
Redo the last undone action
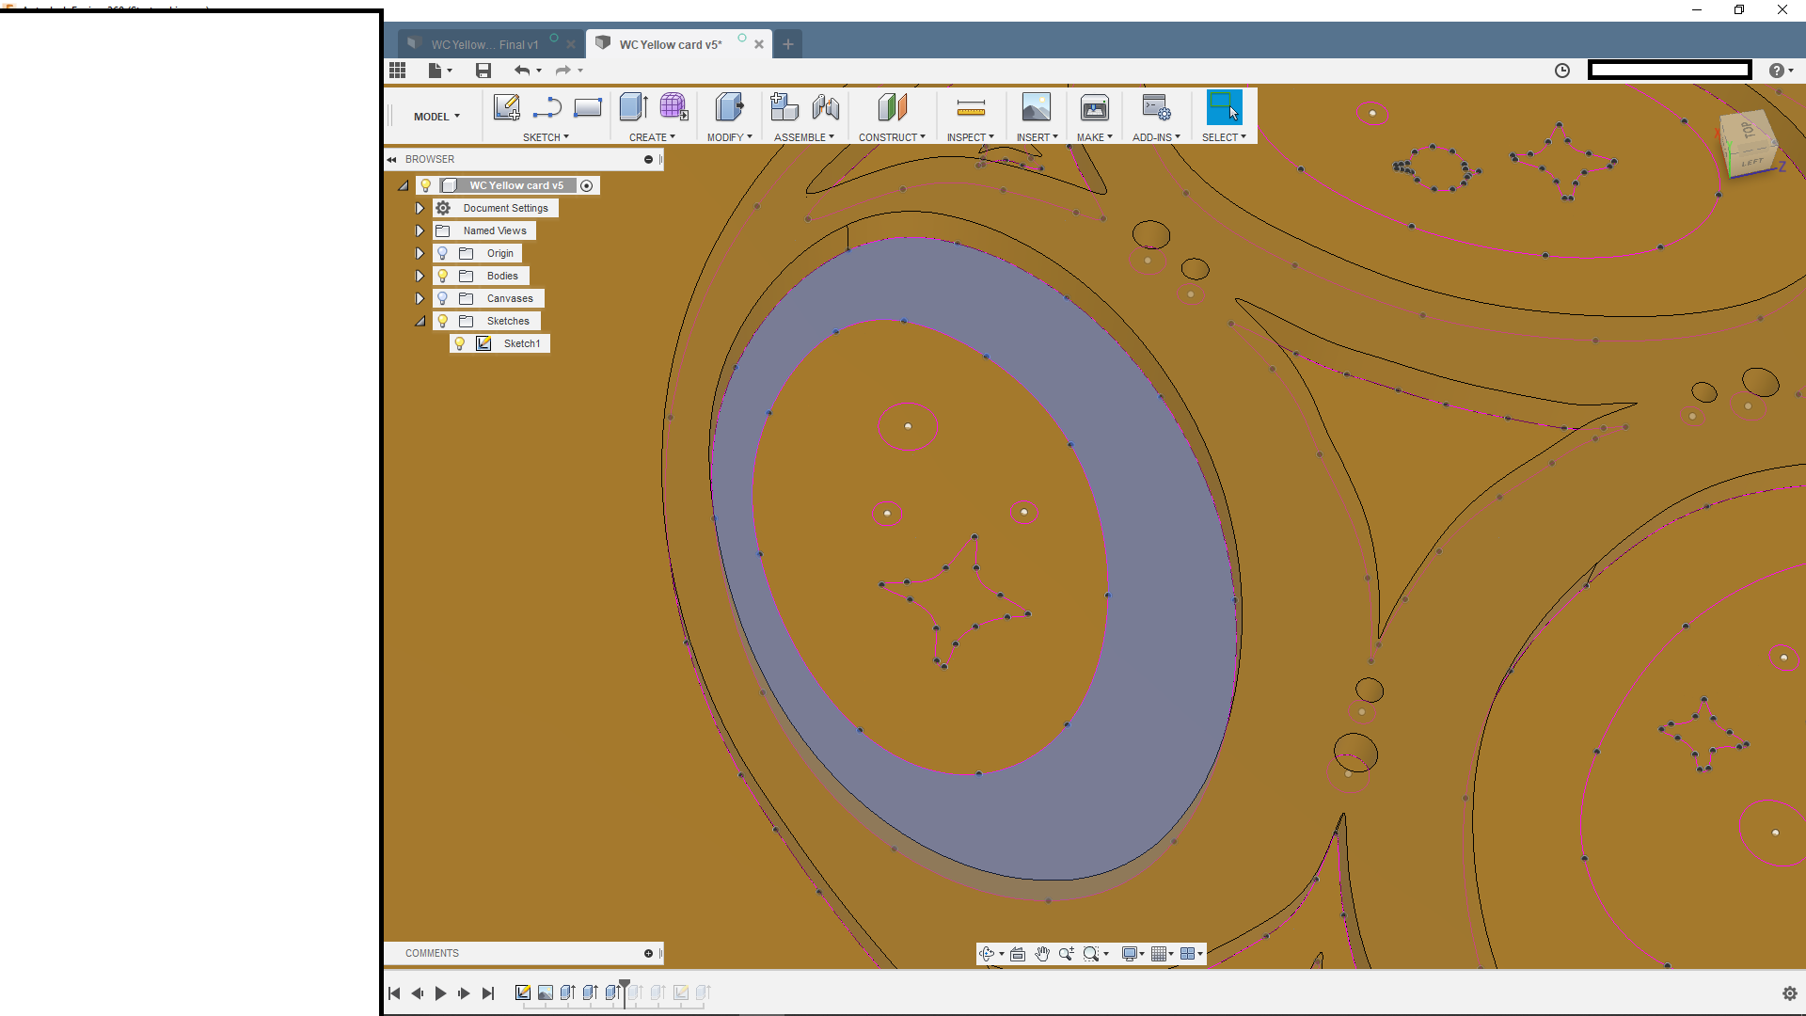click(x=562, y=71)
